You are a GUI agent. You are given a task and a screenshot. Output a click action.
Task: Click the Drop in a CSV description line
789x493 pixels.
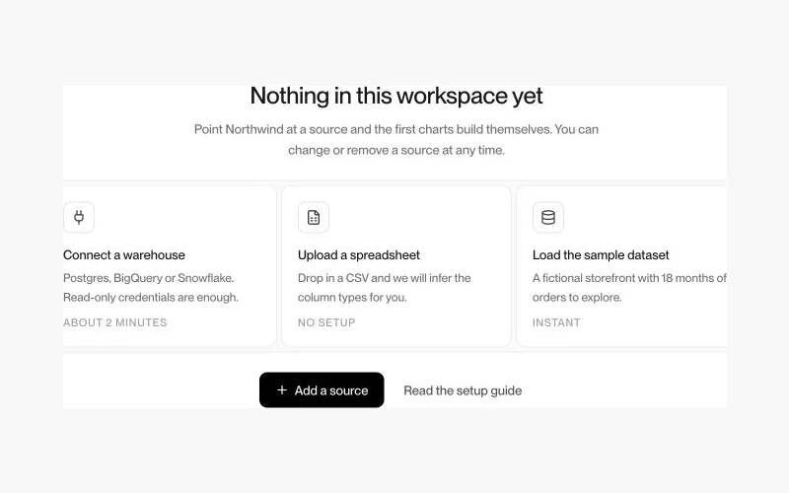(385, 278)
